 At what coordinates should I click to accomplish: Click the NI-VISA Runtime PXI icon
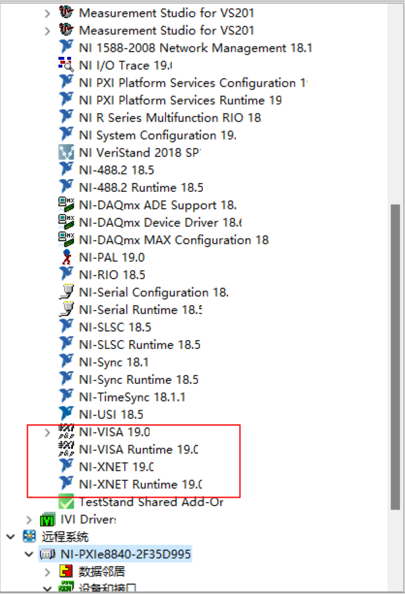tap(67, 449)
